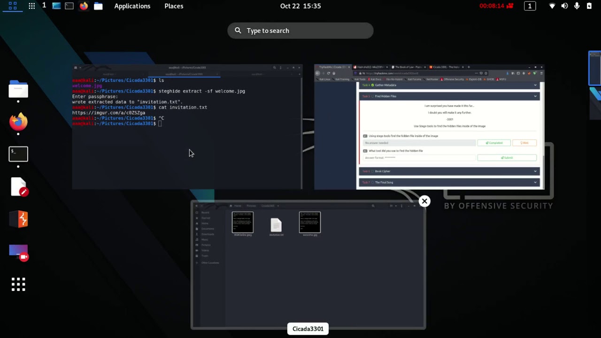Click the desktop shortcut icon in the top bar
601x338 pixels.
56,6
